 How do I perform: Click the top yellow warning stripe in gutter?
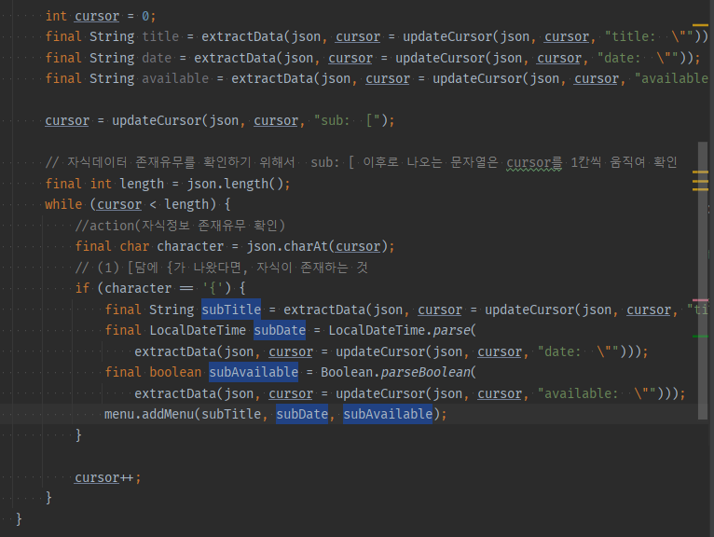click(x=700, y=24)
